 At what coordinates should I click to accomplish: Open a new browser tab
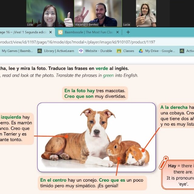128,32
